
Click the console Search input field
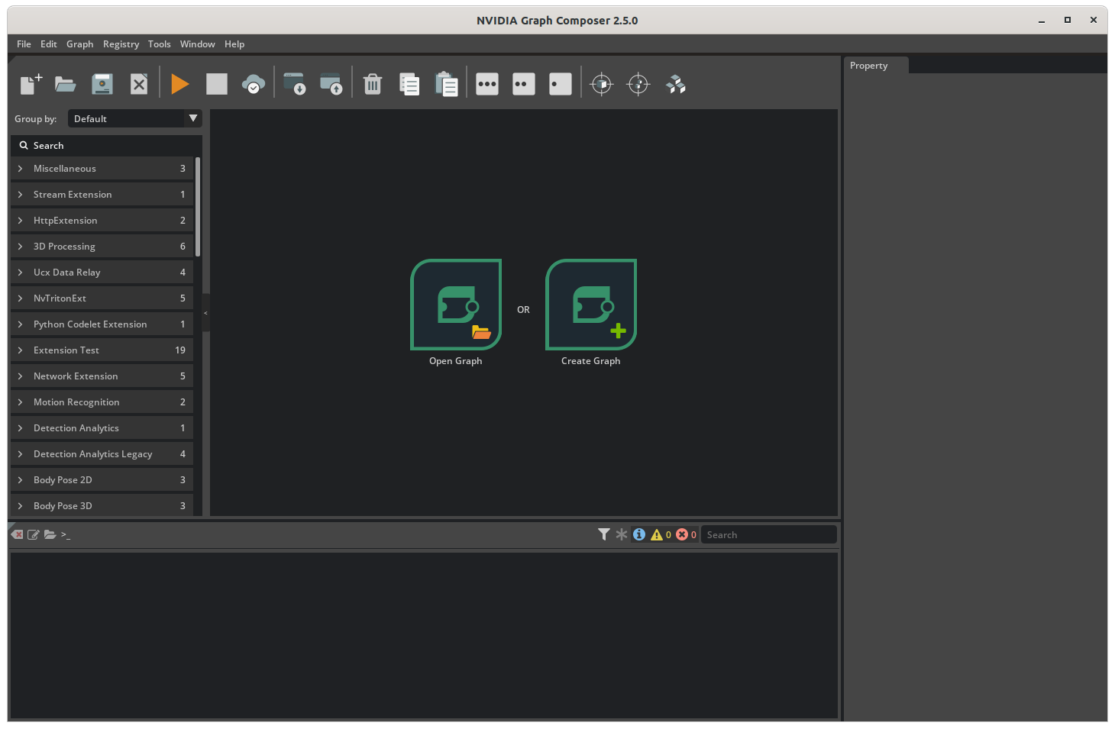pyautogui.click(x=768, y=534)
